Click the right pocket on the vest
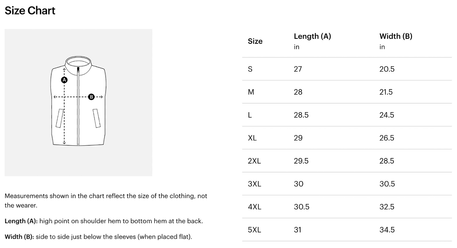Viewport: 457px width, 248px height. pyautogui.click(x=96, y=118)
